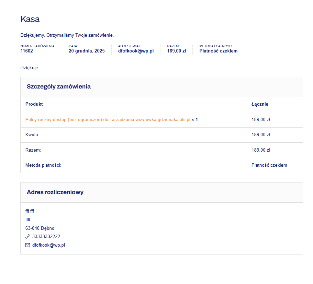Click the postal address 63-040 Dębno

point(40,228)
